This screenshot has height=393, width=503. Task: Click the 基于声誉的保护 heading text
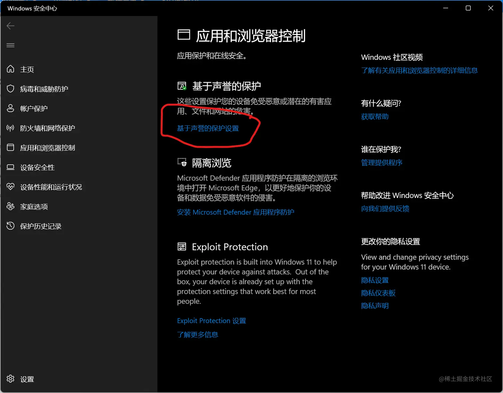(227, 86)
